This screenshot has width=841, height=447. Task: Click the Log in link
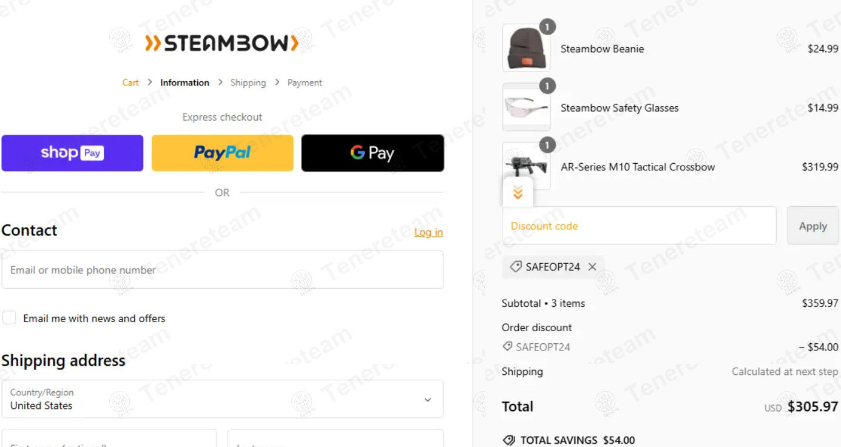(428, 232)
